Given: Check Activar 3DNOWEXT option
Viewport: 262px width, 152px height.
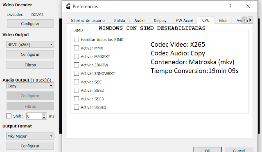Looking at the screenshot, I should pyautogui.click(x=77, y=73).
